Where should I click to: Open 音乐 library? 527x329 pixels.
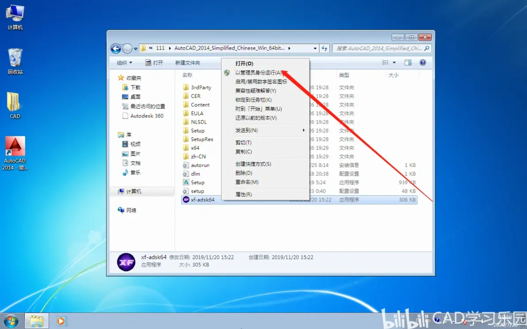click(x=131, y=172)
